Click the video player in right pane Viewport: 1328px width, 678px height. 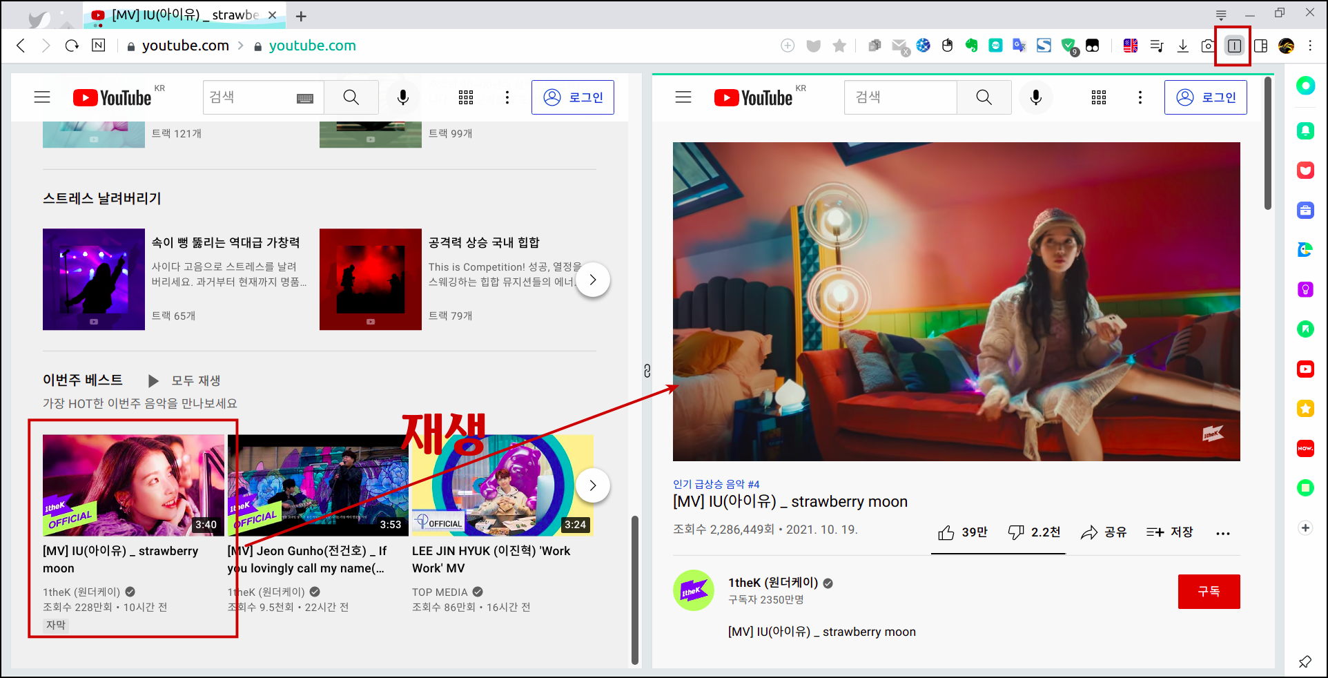(x=957, y=302)
